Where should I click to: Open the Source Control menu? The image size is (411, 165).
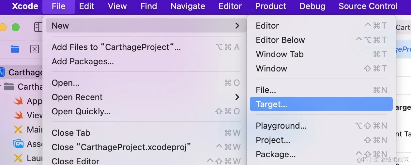368,6
